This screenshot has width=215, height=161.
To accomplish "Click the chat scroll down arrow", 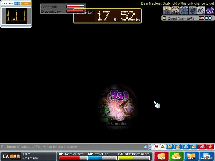I will 150,148.
